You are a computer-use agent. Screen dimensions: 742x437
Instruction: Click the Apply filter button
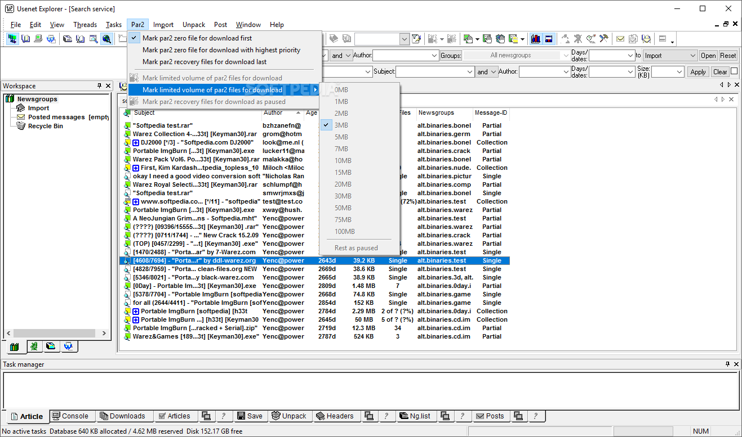[698, 72]
